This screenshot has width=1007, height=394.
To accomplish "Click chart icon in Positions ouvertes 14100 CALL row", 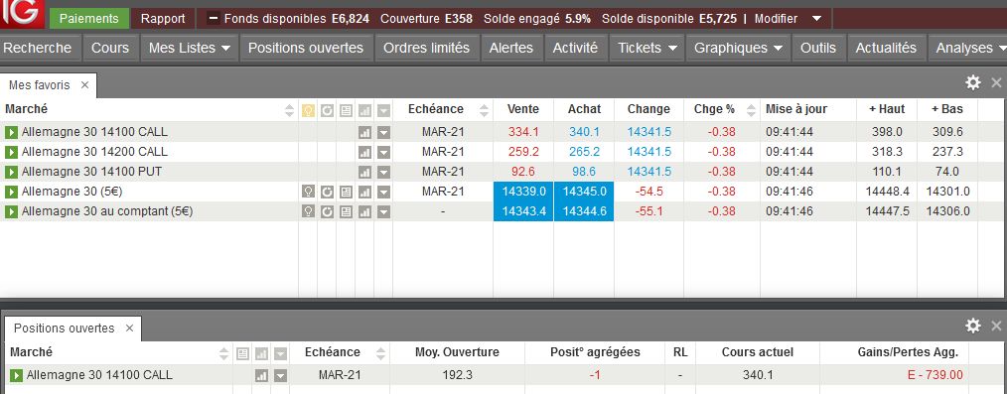I will point(261,375).
